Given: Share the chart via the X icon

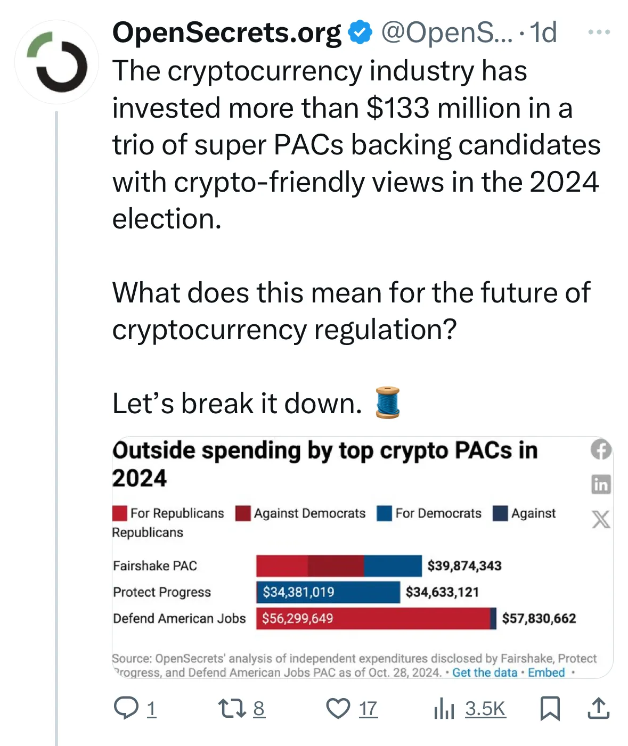Looking at the screenshot, I should [601, 519].
